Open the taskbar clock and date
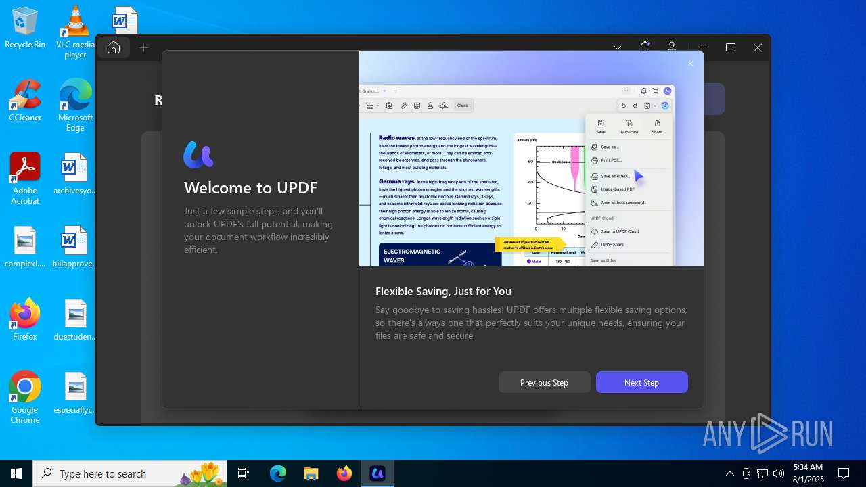The height and width of the screenshot is (487, 866). (808, 473)
